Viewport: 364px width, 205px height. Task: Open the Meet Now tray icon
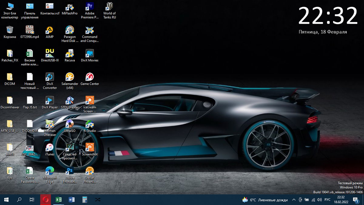point(300,200)
